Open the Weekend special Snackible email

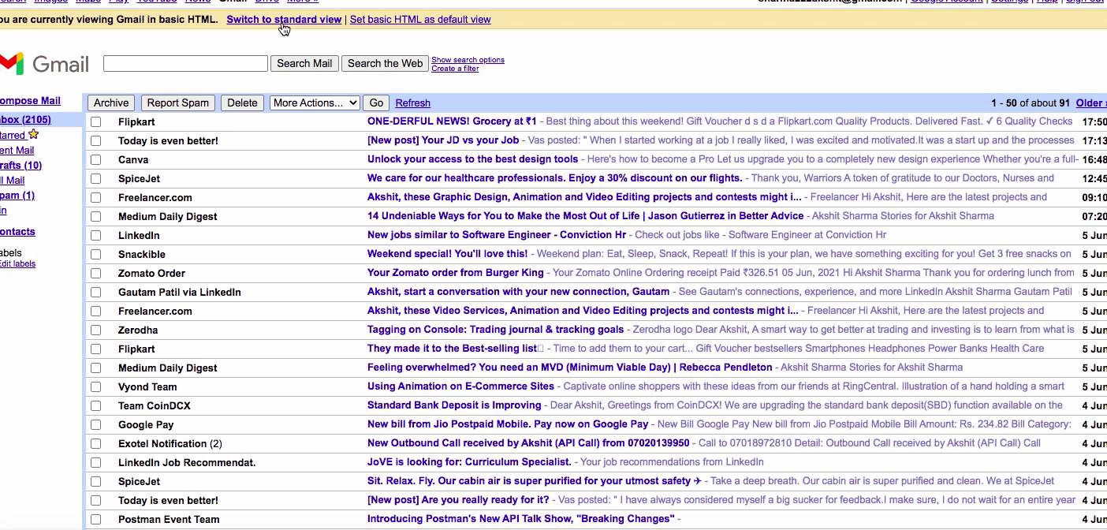click(x=448, y=253)
